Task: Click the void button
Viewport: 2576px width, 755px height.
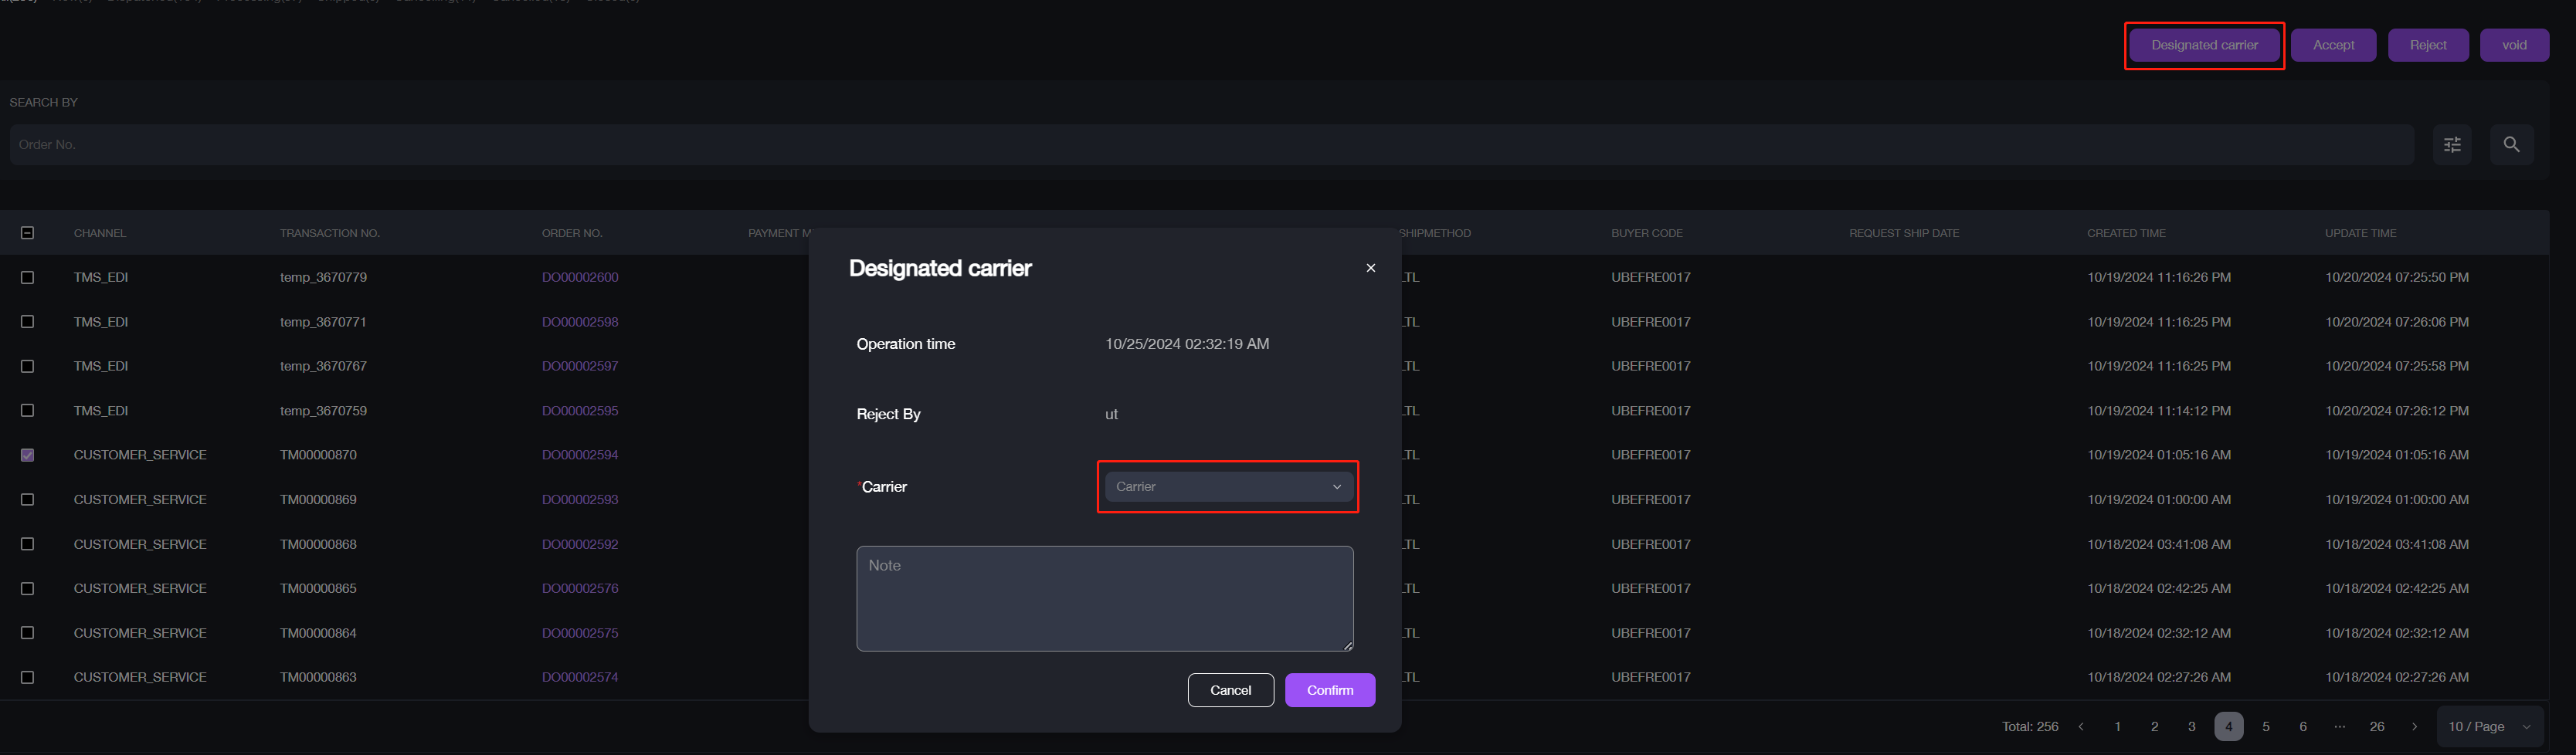Action: [x=2513, y=45]
